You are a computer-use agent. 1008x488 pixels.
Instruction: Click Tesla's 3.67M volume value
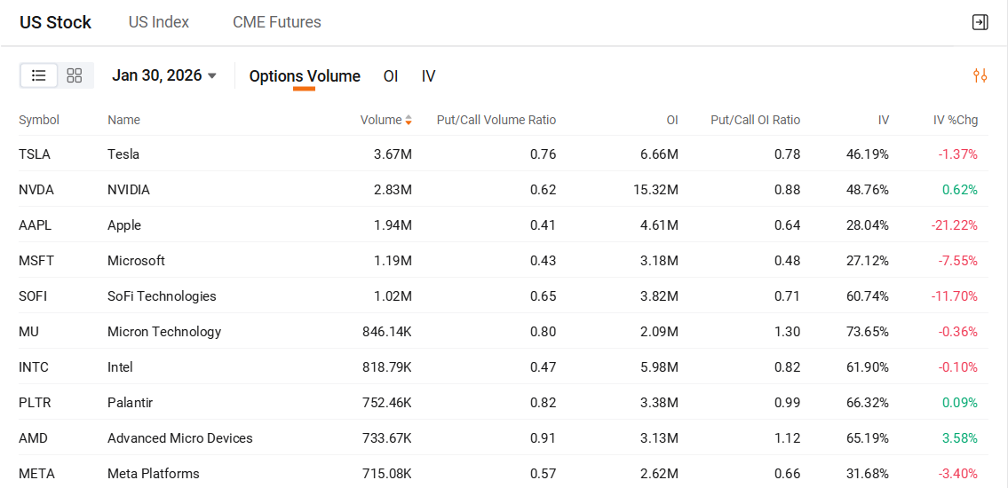(393, 154)
